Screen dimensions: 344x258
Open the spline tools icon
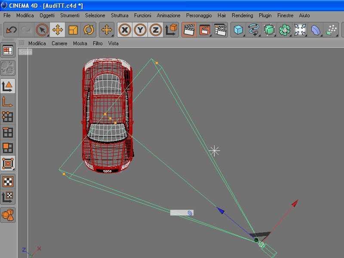coord(254,30)
